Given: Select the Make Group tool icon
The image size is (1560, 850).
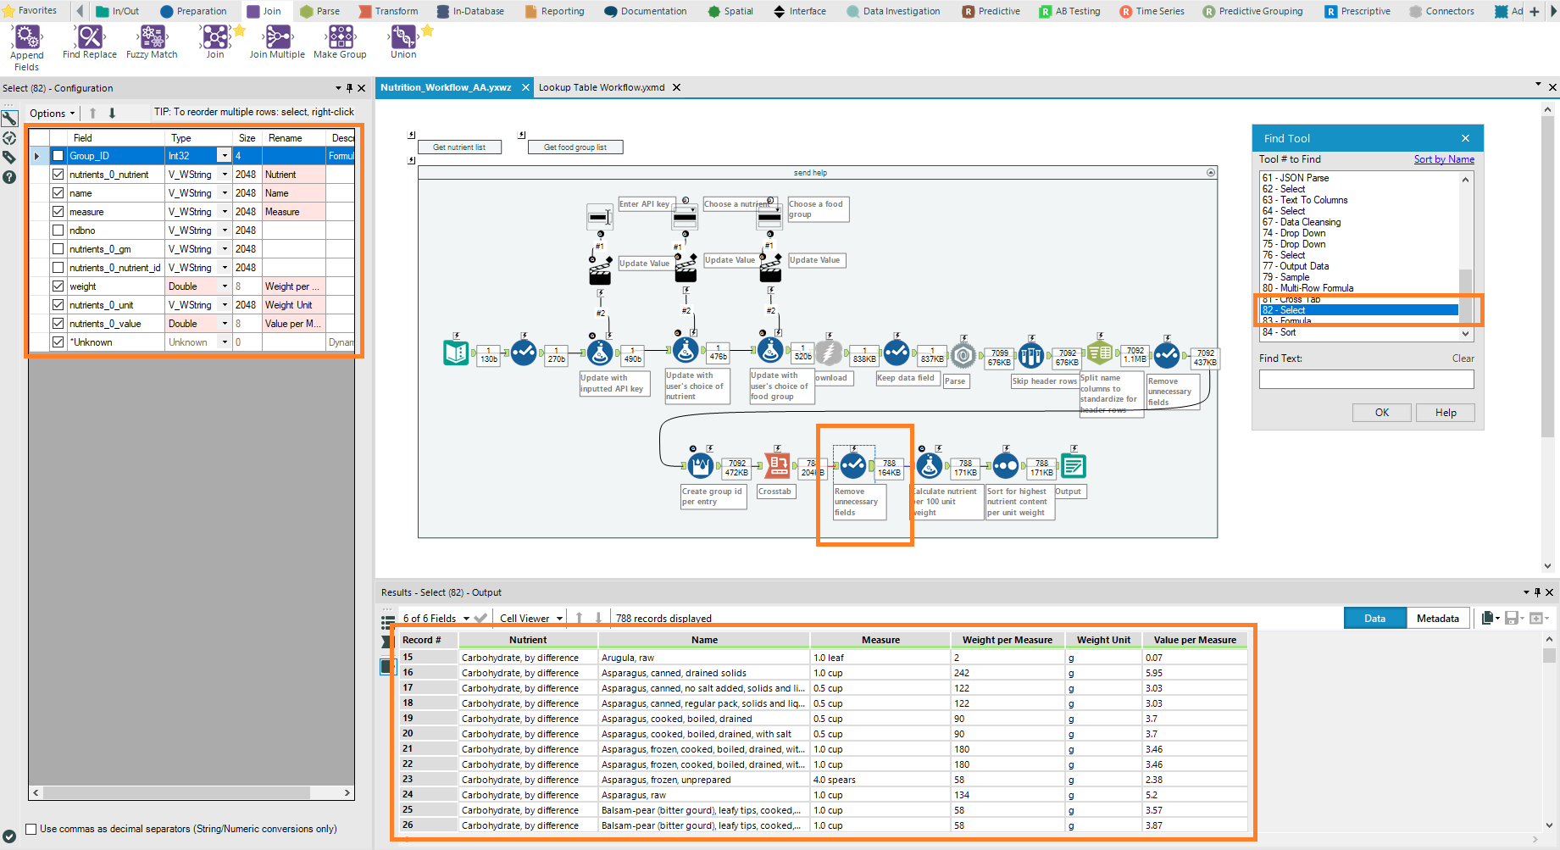Looking at the screenshot, I should point(341,36).
